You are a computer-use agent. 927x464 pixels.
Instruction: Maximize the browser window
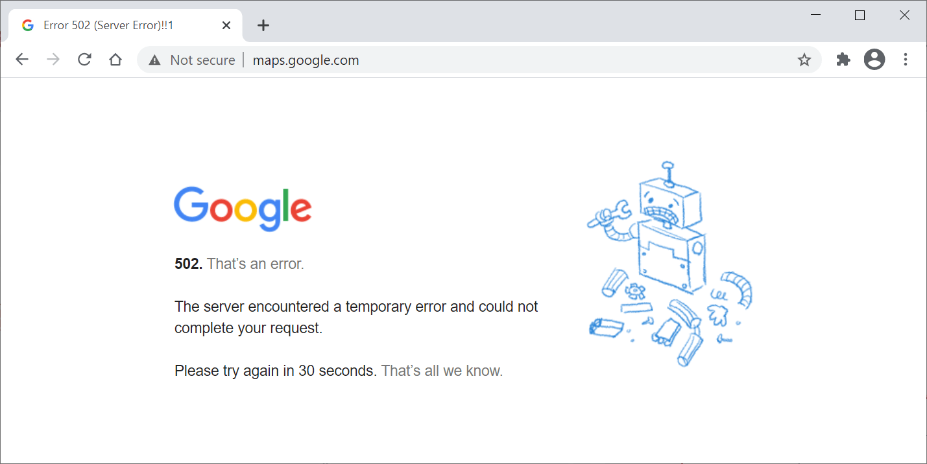(x=860, y=16)
